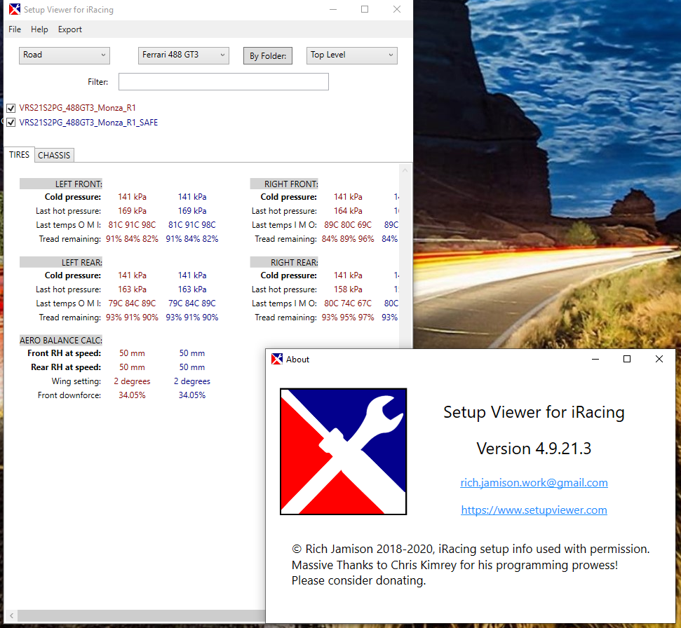Click the 89C 80C 69C right front temps
Viewport: 681px width, 628px height.
348,225
